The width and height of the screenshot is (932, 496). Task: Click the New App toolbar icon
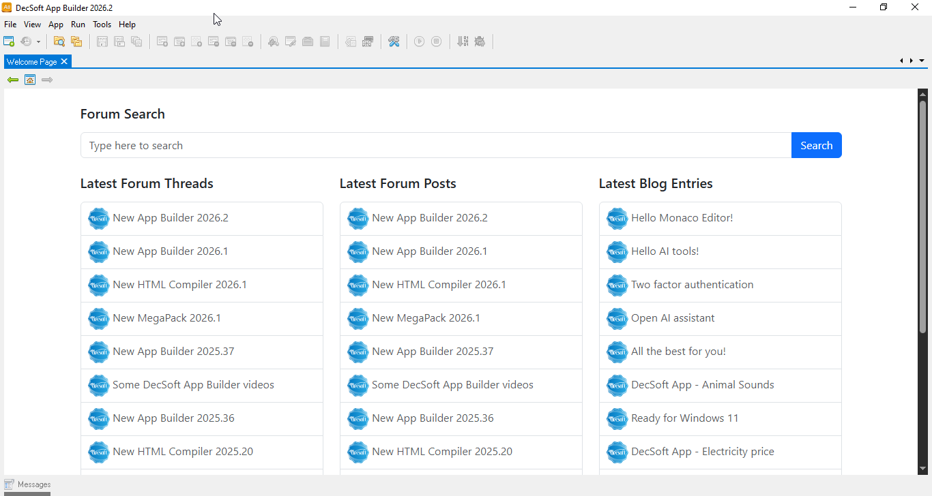tap(10, 42)
